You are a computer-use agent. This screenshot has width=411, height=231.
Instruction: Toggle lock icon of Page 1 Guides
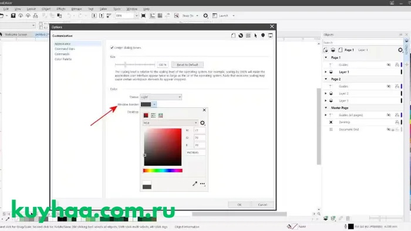tap(397, 64)
